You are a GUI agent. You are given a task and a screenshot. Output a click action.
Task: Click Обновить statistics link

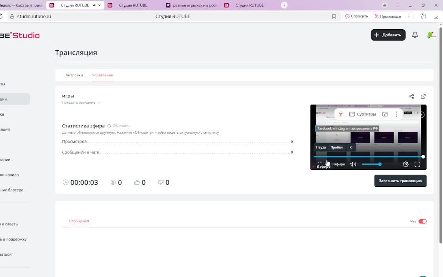pyautogui.click(x=118, y=126)
